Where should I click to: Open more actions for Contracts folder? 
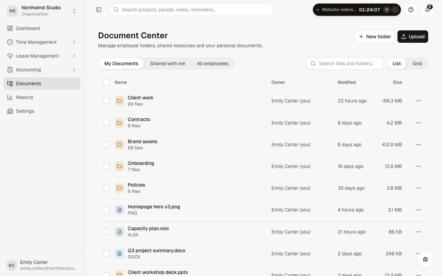coord(419,123)
